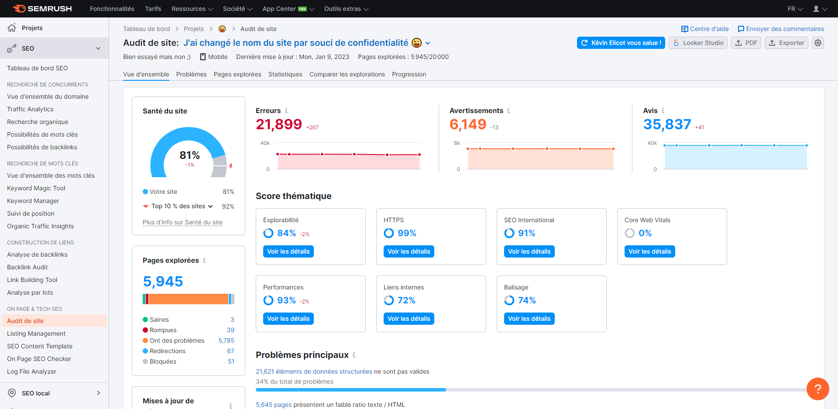Open Keyword Magic Tool from sidebar
This screenshot has height=409, width=838.
(36, 188)
